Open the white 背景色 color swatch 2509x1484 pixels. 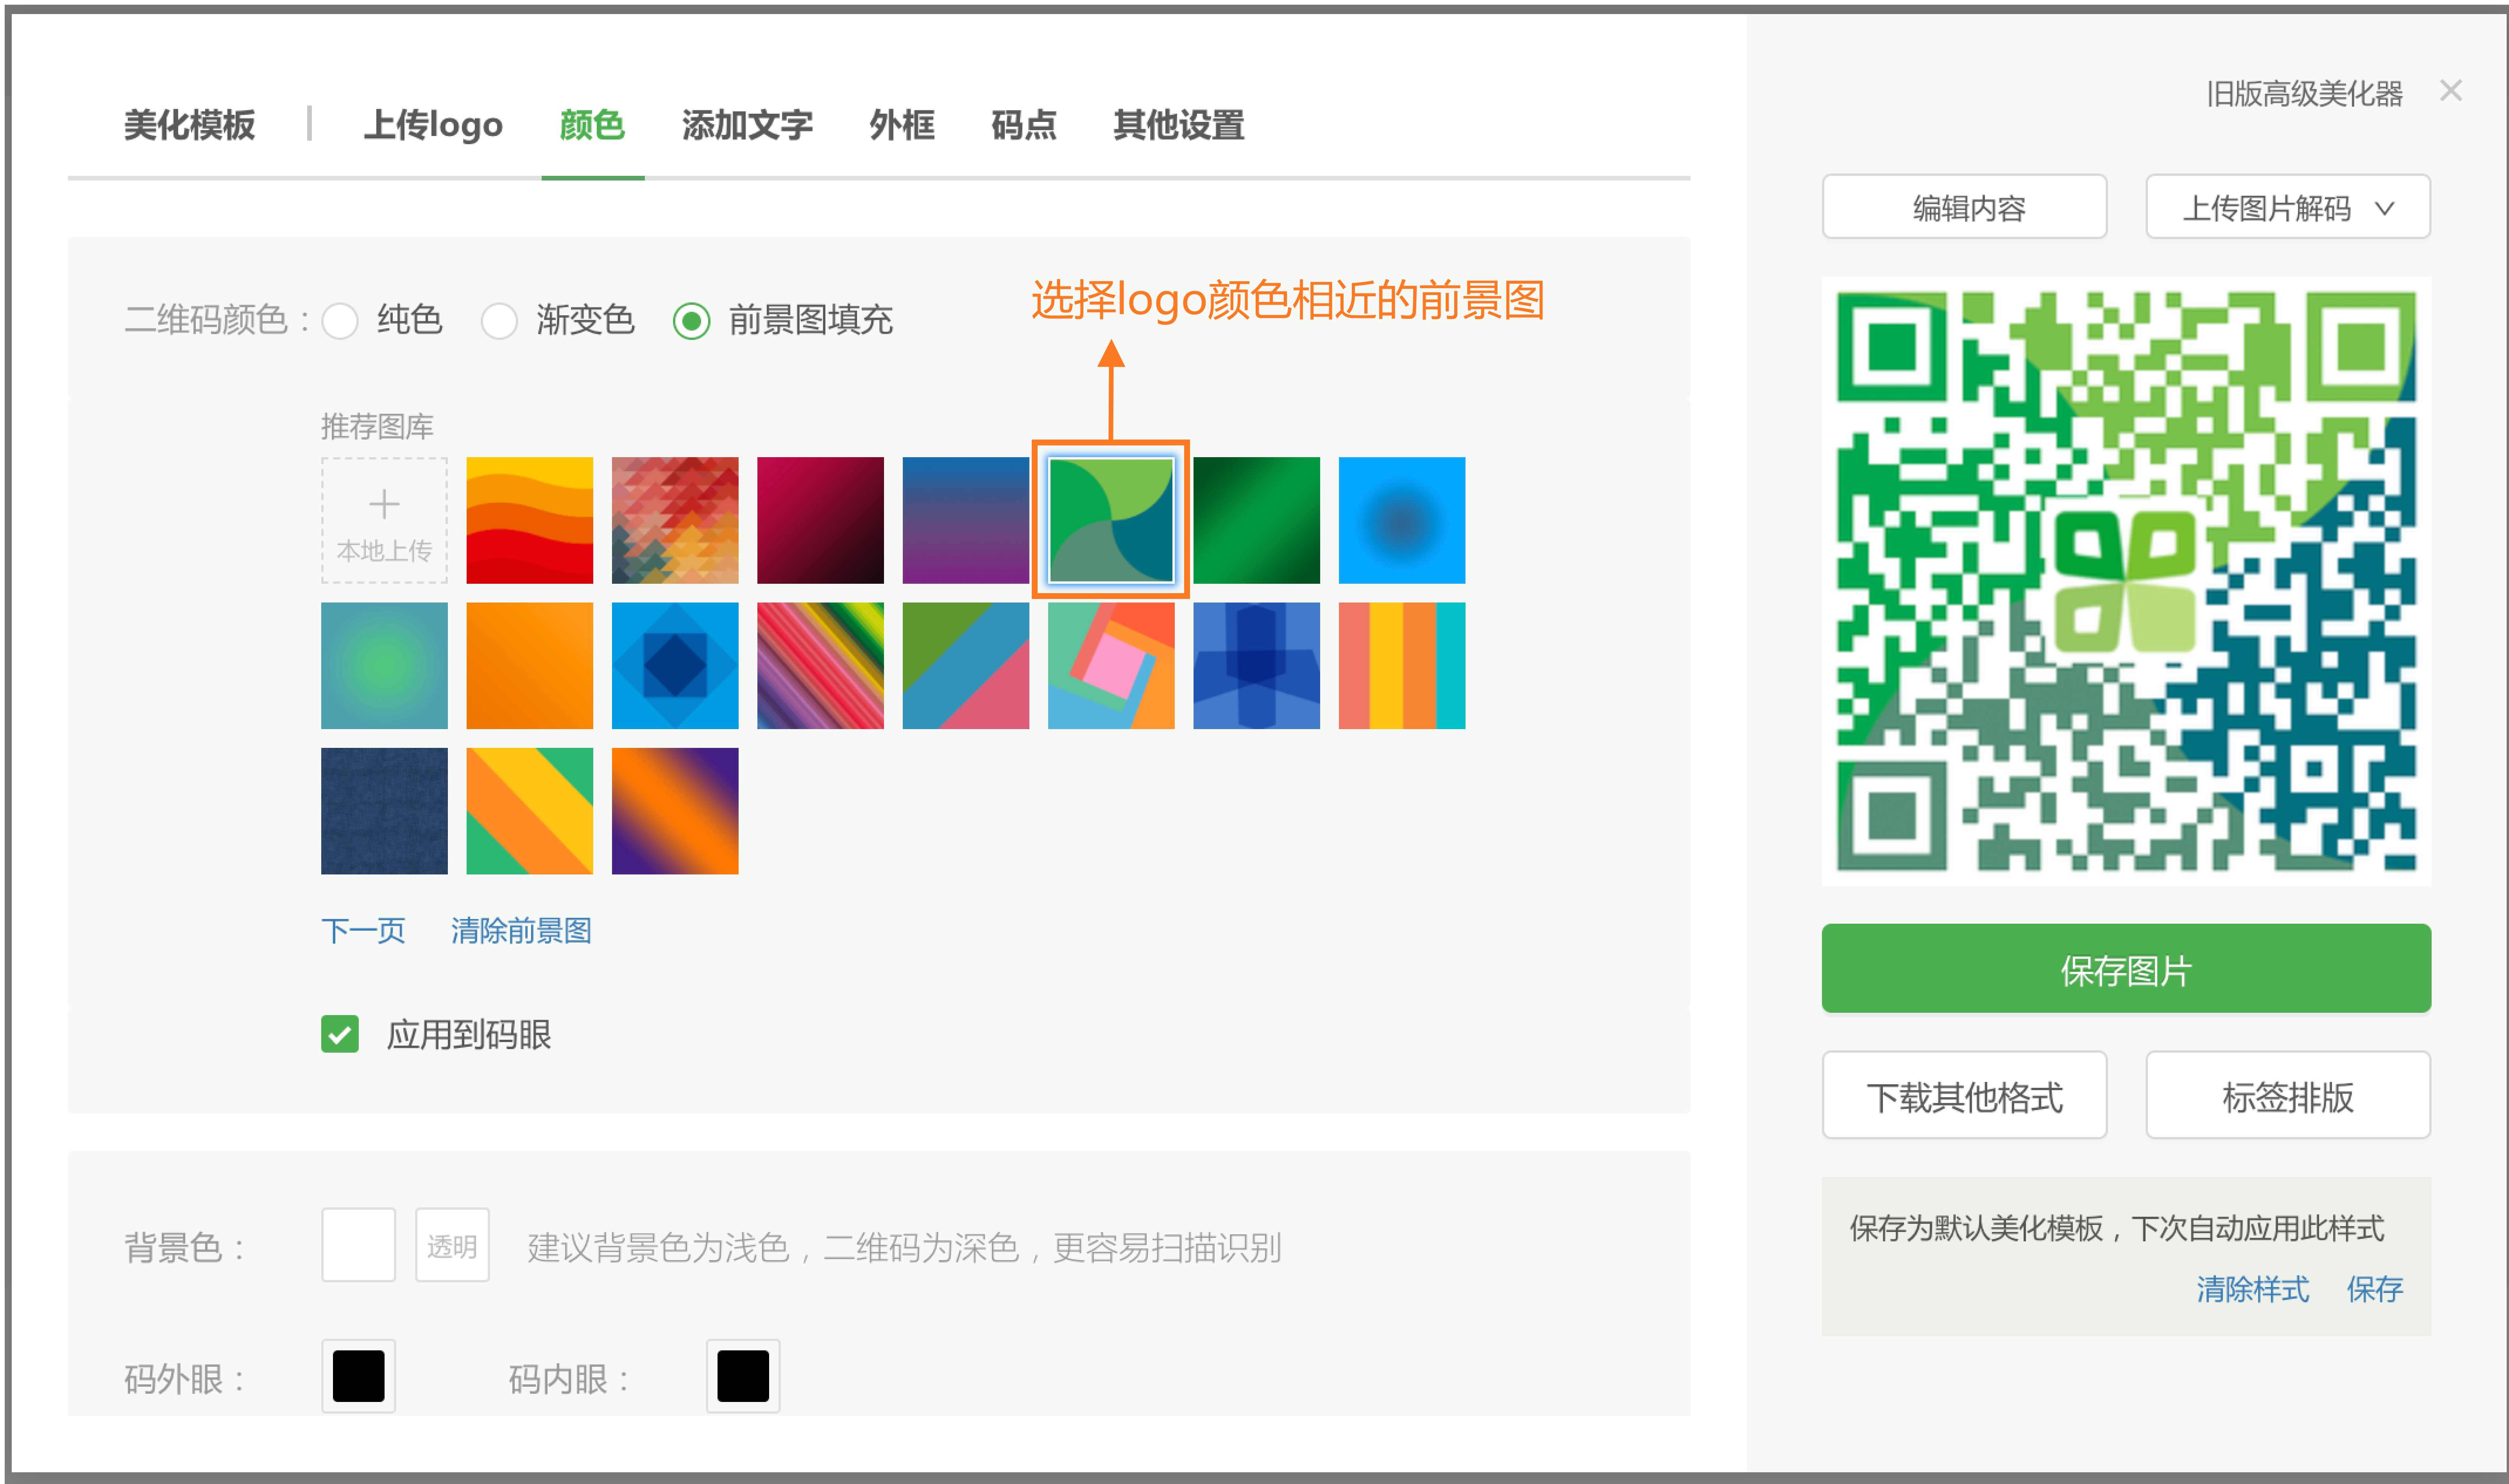[x=358, y=1245]
